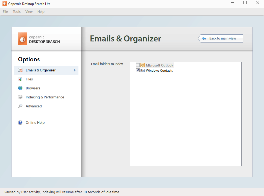Click the Browsers globe icon
Screen dimensions: 264x196
click(20, 88)
